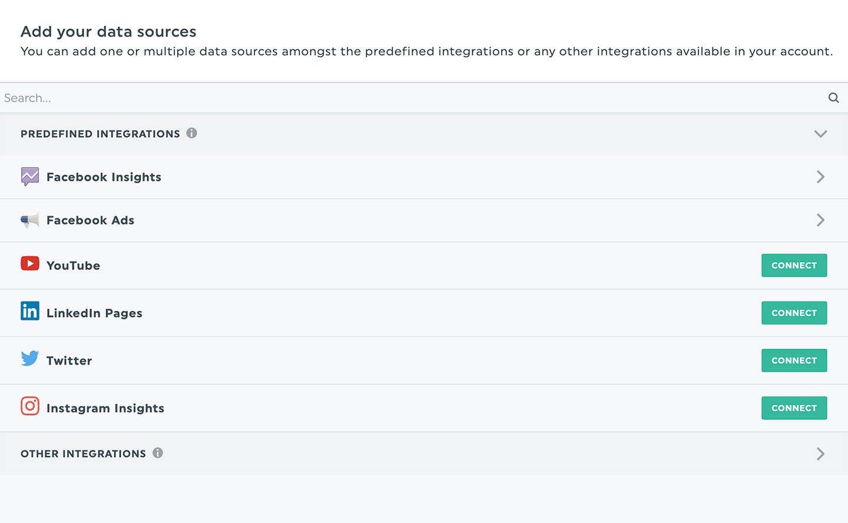Connect the LinkedIn Pages integration
Screen dimensions: 848x523
pyautogui.click(x=794, y=313)
